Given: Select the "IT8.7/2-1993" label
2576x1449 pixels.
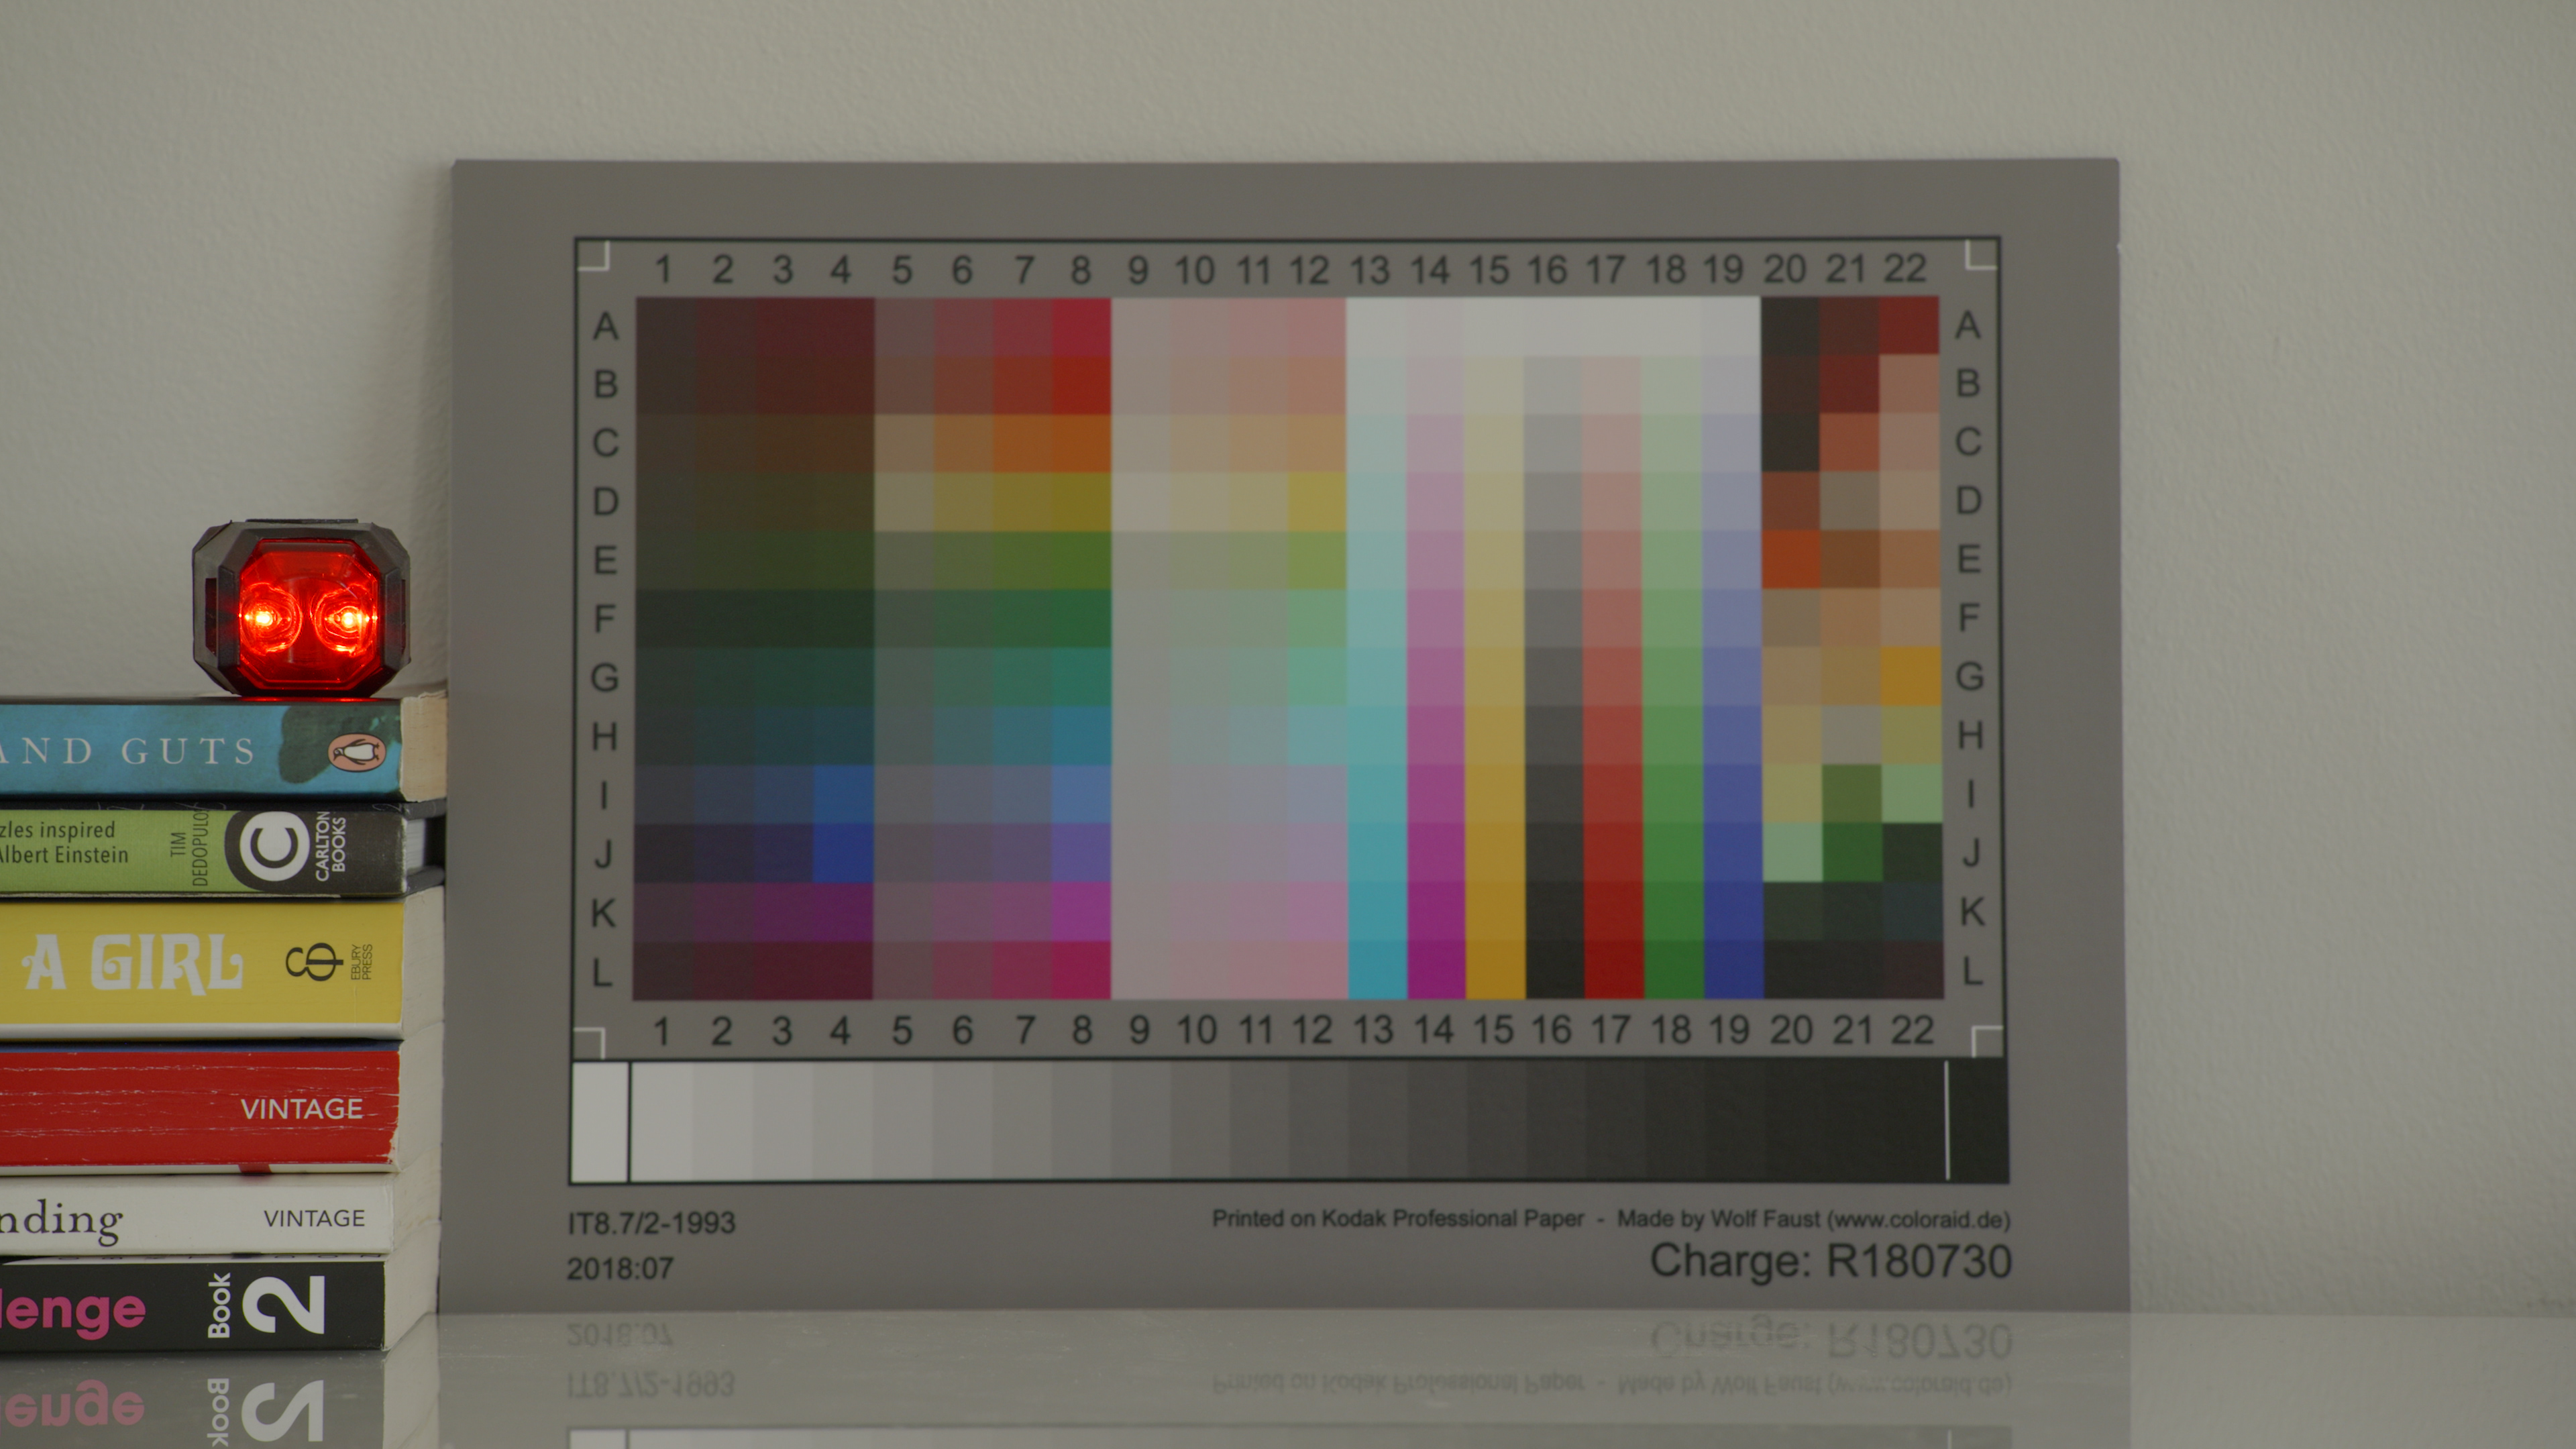Looking at the screenshot, I should pos(651,1223).
